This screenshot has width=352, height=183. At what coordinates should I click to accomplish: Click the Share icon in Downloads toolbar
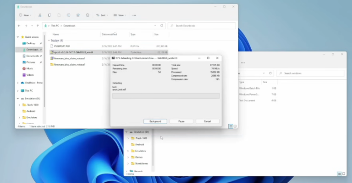(x=78, y=15)
